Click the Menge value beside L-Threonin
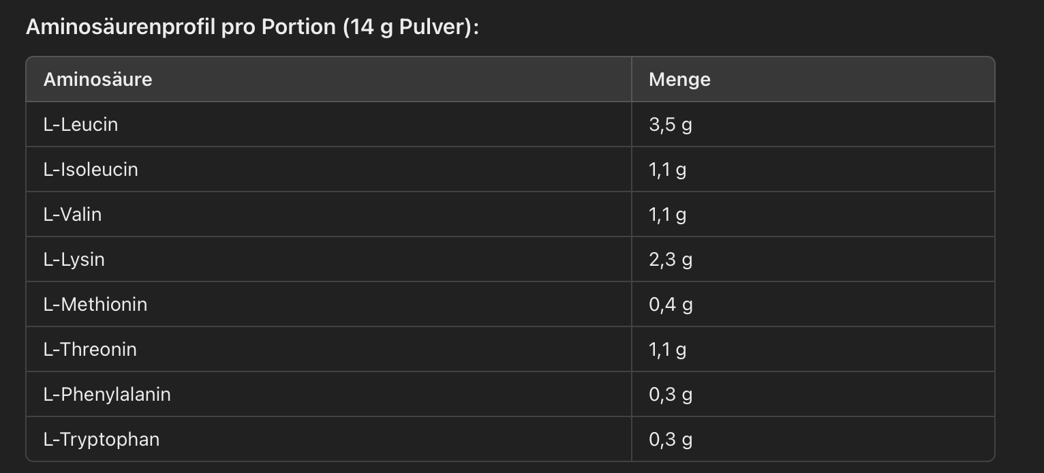The image size is (1044, 473). click(x=667, y=350)
